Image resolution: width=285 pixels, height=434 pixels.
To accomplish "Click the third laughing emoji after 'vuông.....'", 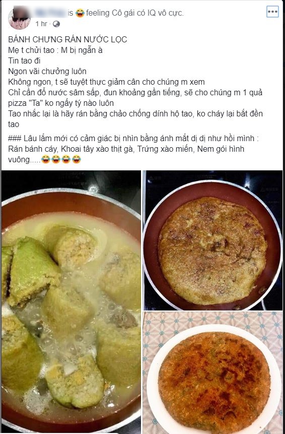I will 66,159.
